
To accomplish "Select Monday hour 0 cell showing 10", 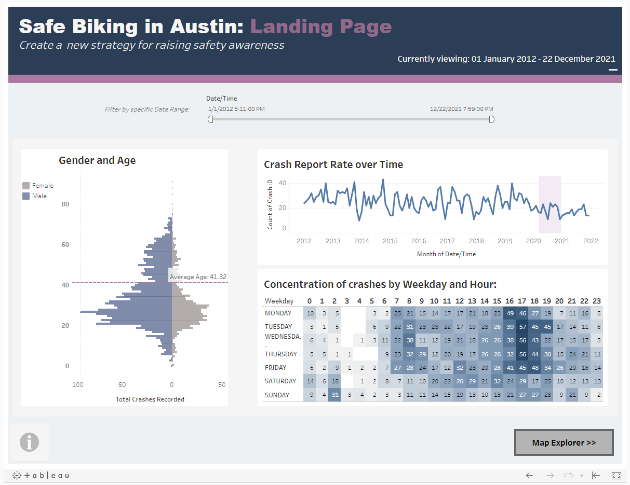I will coord(310,313).
